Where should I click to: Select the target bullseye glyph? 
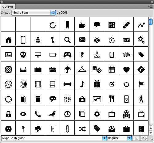coord(8,69)
